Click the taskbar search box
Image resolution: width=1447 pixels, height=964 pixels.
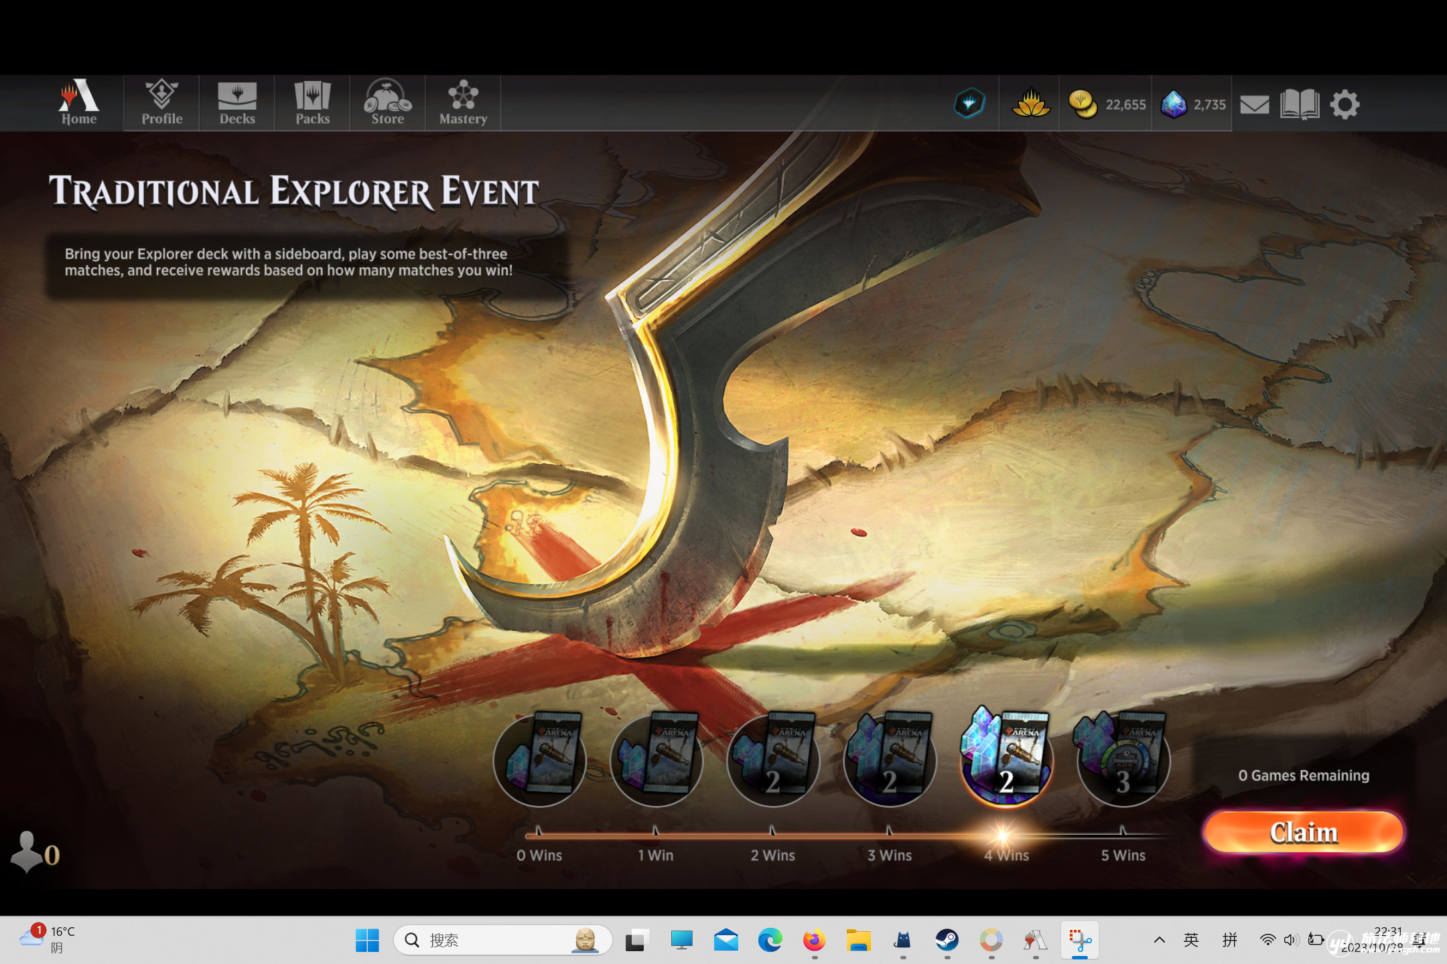pos(502,940)
